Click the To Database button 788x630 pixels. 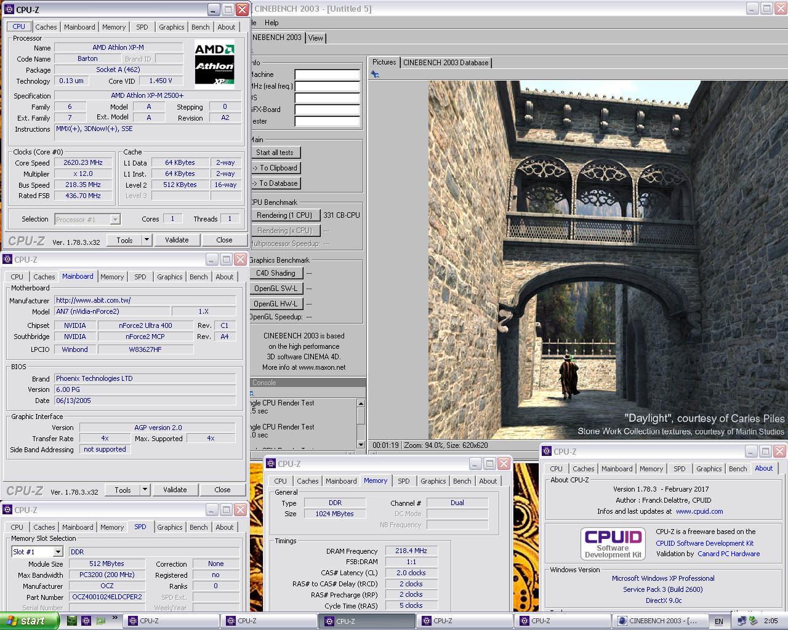[x=275, y=183]
